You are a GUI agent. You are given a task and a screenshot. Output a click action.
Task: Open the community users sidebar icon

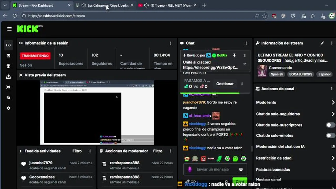[x=8, y=98]
